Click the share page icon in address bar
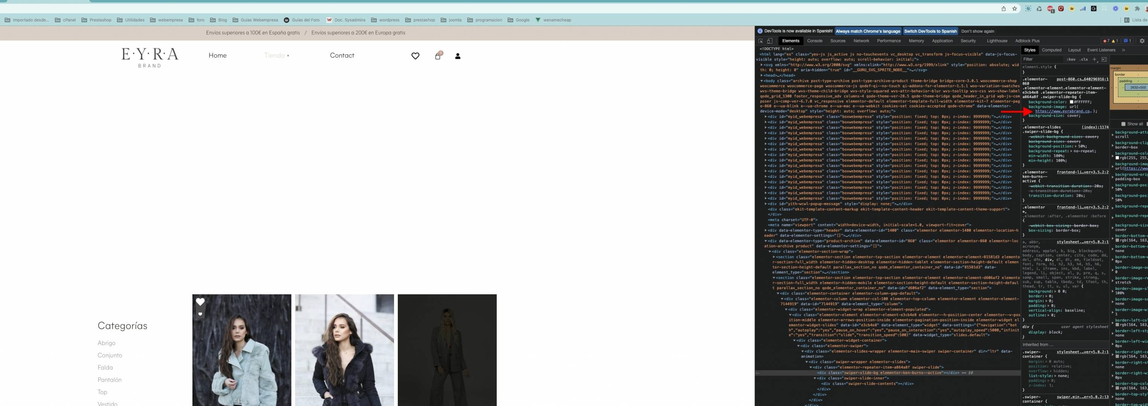Viewport: 1148px width, 406px height. [1004, 8]
